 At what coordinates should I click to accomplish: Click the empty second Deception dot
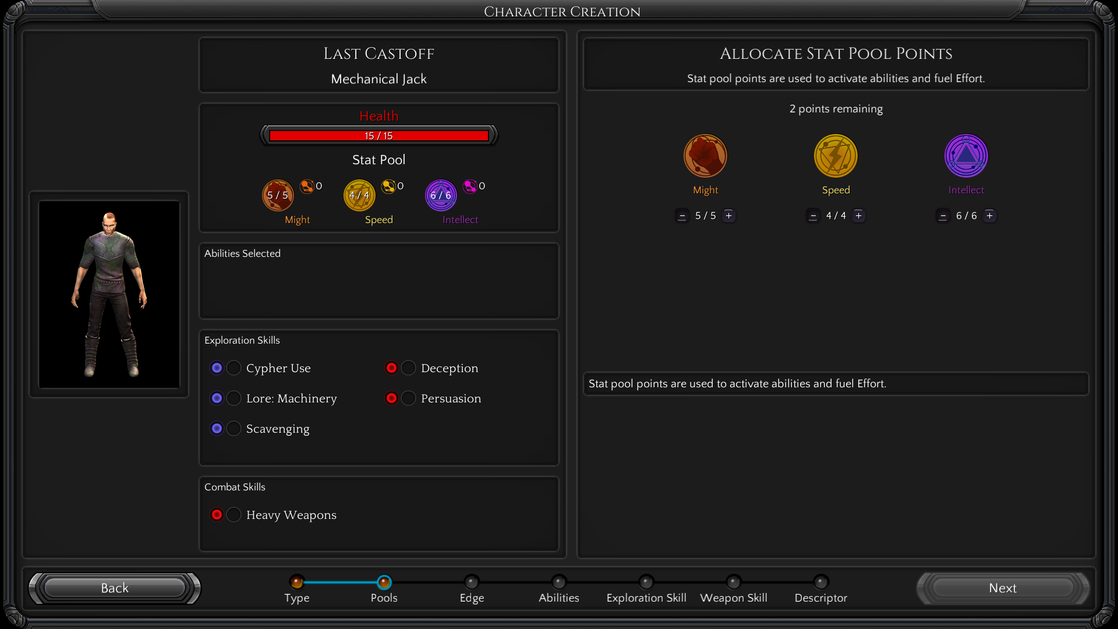point(408,368)
